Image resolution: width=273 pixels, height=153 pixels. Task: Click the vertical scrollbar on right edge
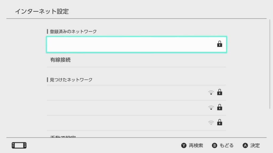point(270,64)
